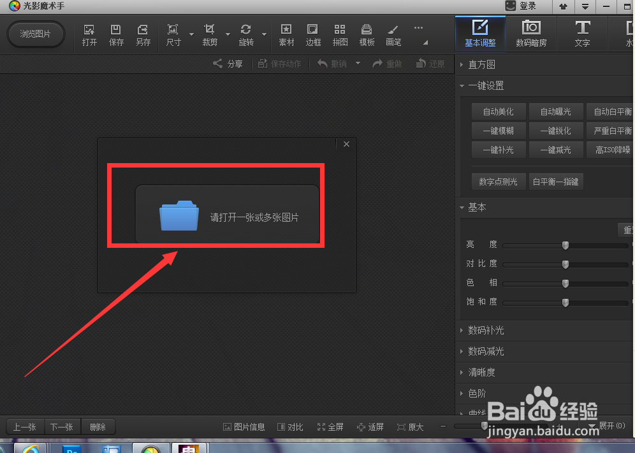This screenshot has width=635, height=453.
Task: Click the 自动曝光 button
Action: (556, 111)
